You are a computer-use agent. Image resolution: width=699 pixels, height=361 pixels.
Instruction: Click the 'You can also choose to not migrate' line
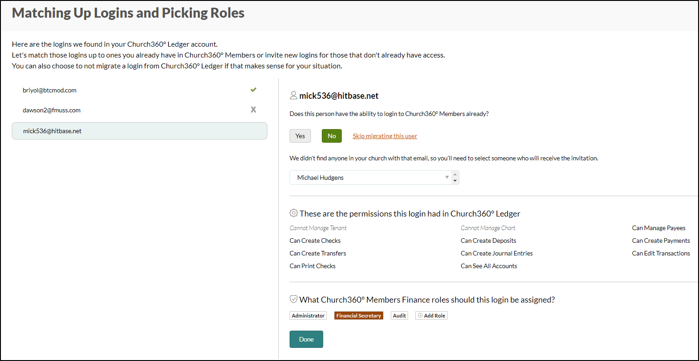(x=177, y=66)
